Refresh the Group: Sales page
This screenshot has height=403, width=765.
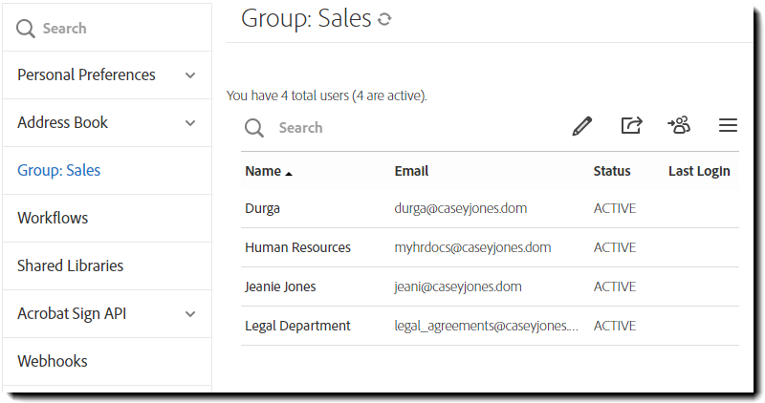point(384,19)
